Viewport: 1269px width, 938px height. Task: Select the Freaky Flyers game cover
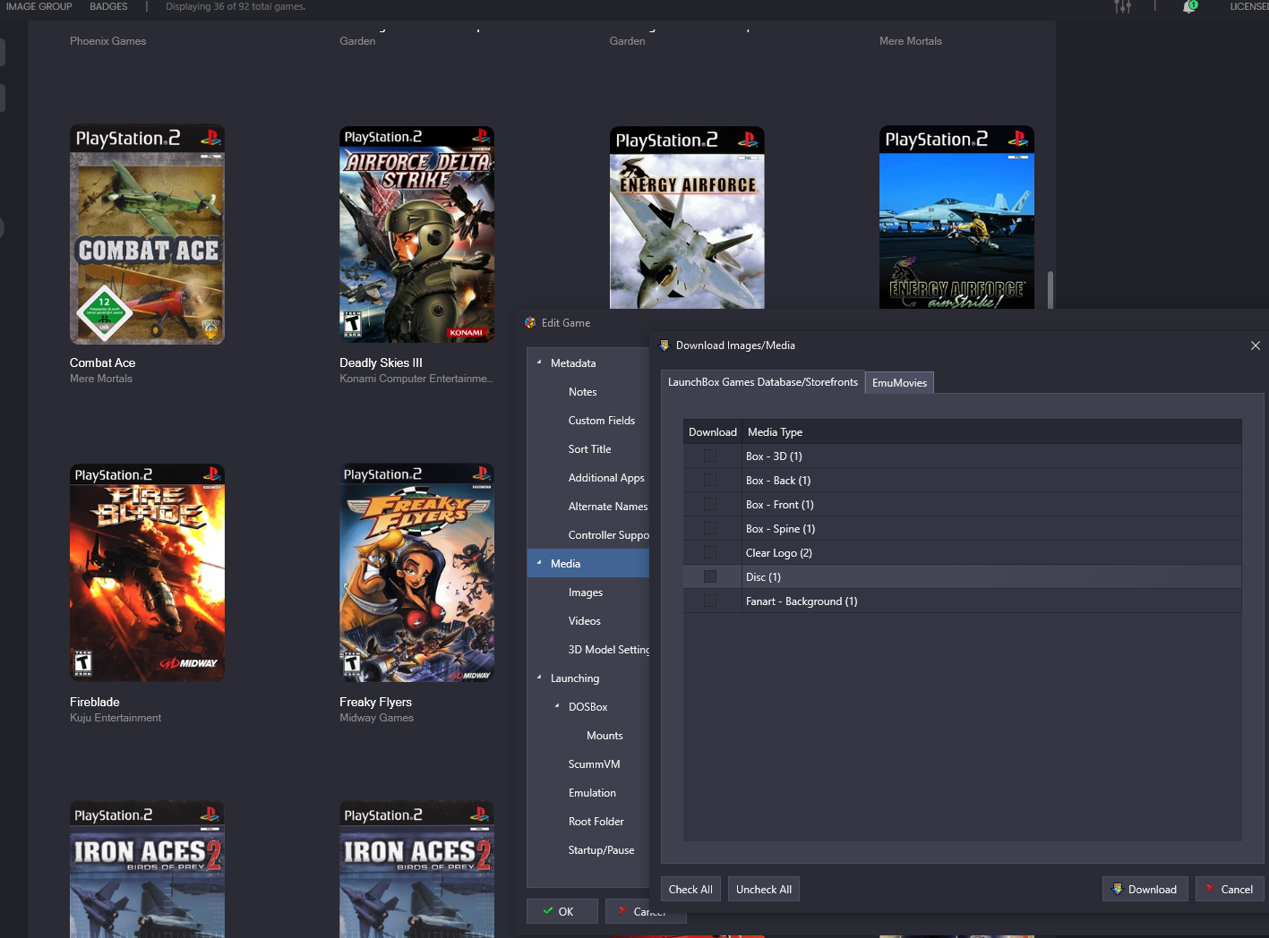[416, 573]
